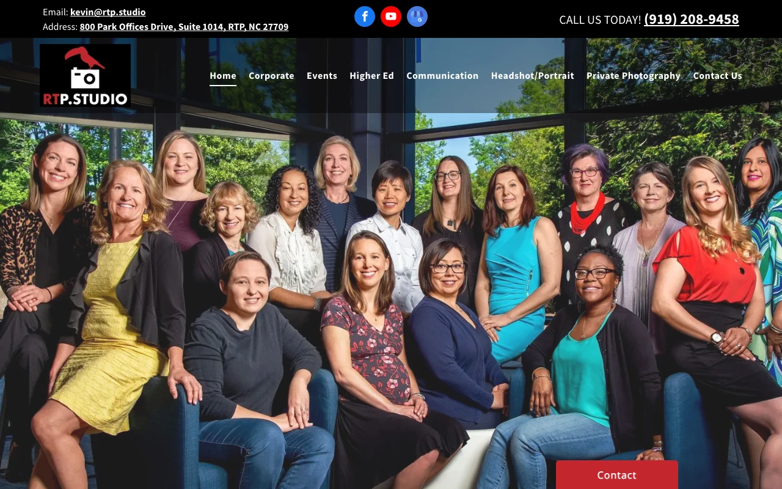Click the CALL US TODAY! text
The image size is (782, 489).
tap(600, 20)
